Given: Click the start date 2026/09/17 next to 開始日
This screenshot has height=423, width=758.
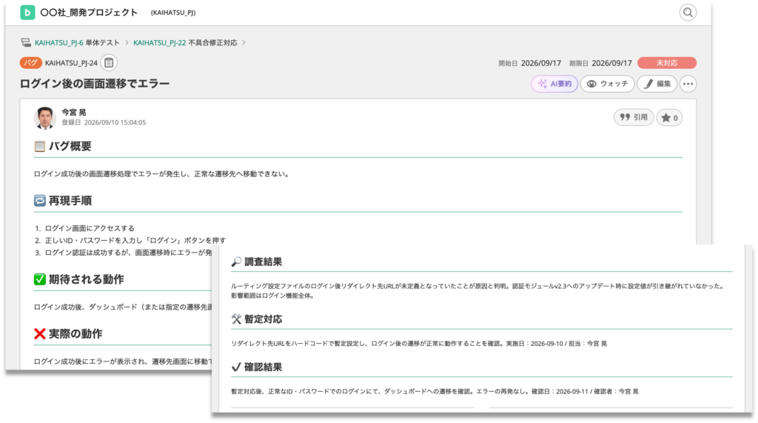Looking at the screenshot, I should tap(541, 63).
